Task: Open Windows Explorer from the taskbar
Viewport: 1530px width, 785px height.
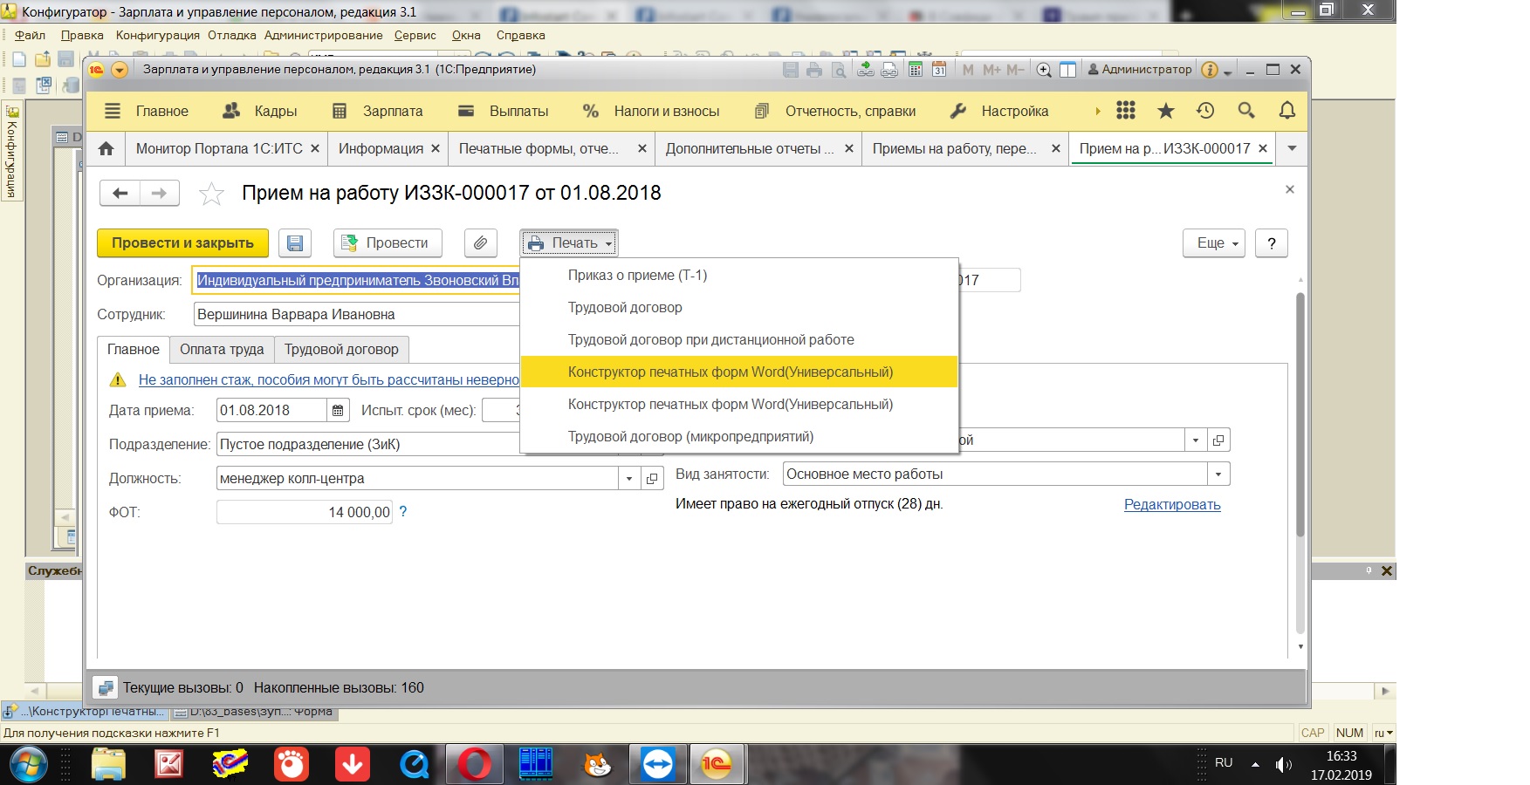Action: [108, 765]
